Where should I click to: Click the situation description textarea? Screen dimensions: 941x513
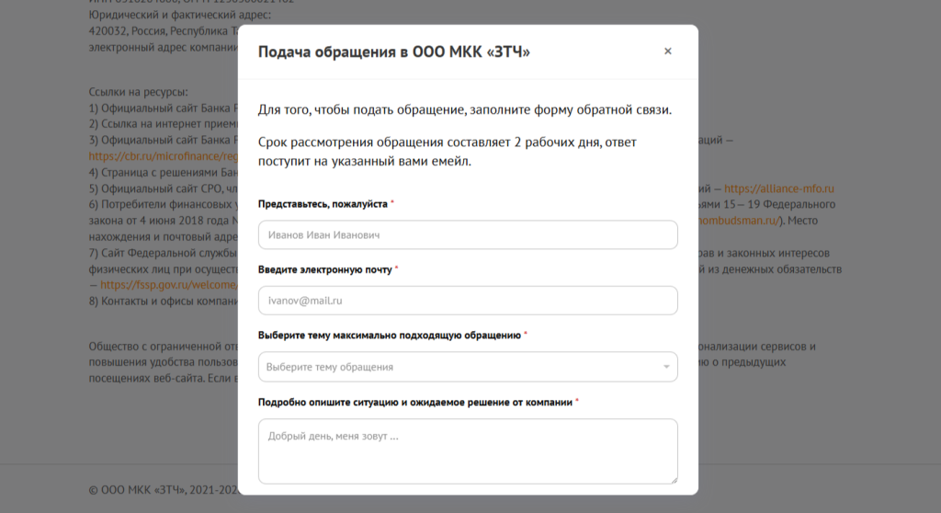[x=468, y=451]
